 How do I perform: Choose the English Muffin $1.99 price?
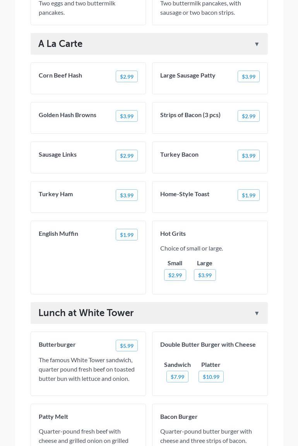pyautogui.click(x=127, y=235)
